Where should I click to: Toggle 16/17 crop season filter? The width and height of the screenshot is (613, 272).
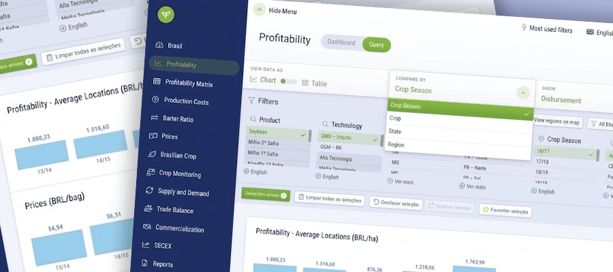coord(565,152)
